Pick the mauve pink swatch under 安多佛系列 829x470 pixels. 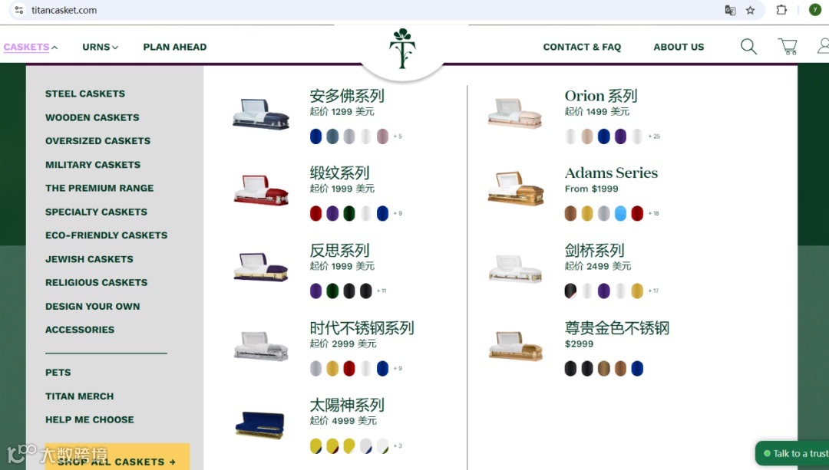tap(382, 136)
